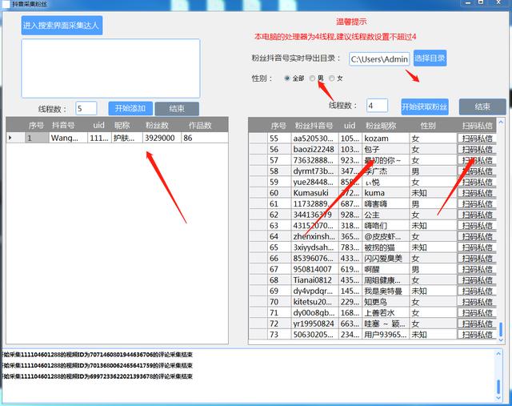Click the 粉丝数 column header in left table
The width and height of the screenshot is (512, 406).
click(x=157, y=125)
